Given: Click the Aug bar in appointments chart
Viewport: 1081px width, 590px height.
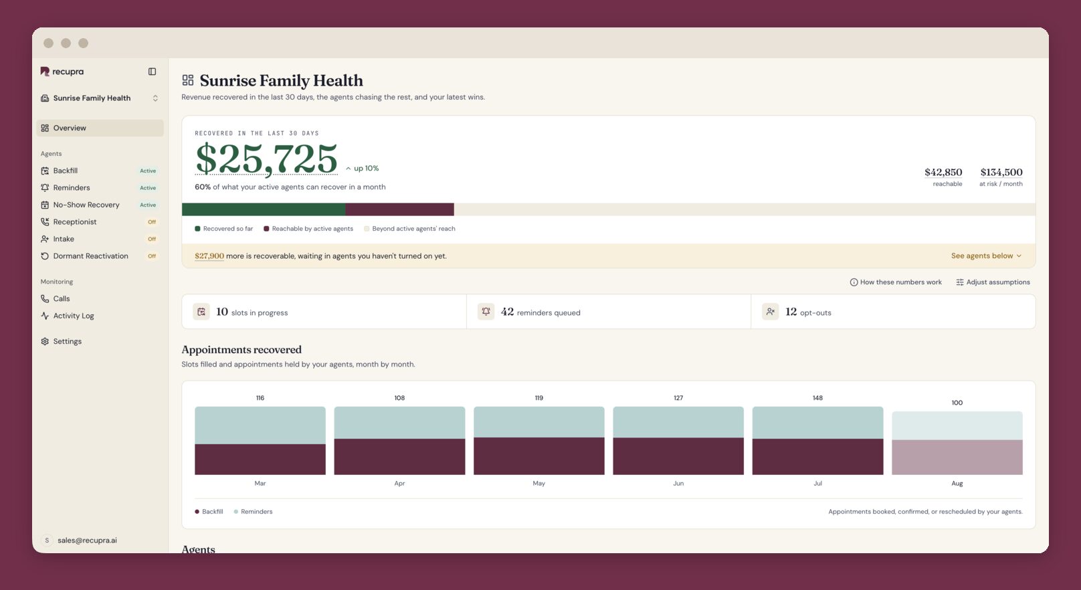Looking at the screenshot, I should pos(957,444).
